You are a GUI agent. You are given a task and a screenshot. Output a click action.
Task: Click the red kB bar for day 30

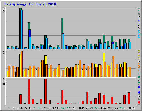(x=129, y=98)
